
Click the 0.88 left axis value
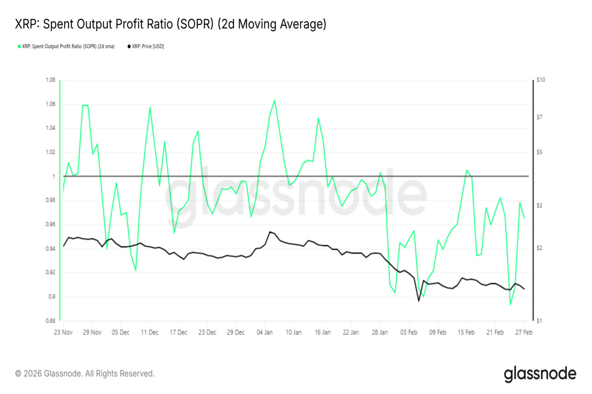click(50, 321)
